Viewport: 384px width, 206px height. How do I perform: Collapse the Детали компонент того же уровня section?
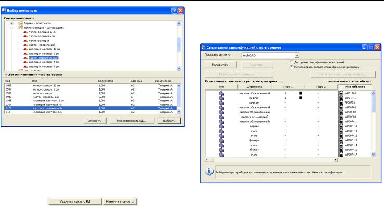[x=6, y=75]
